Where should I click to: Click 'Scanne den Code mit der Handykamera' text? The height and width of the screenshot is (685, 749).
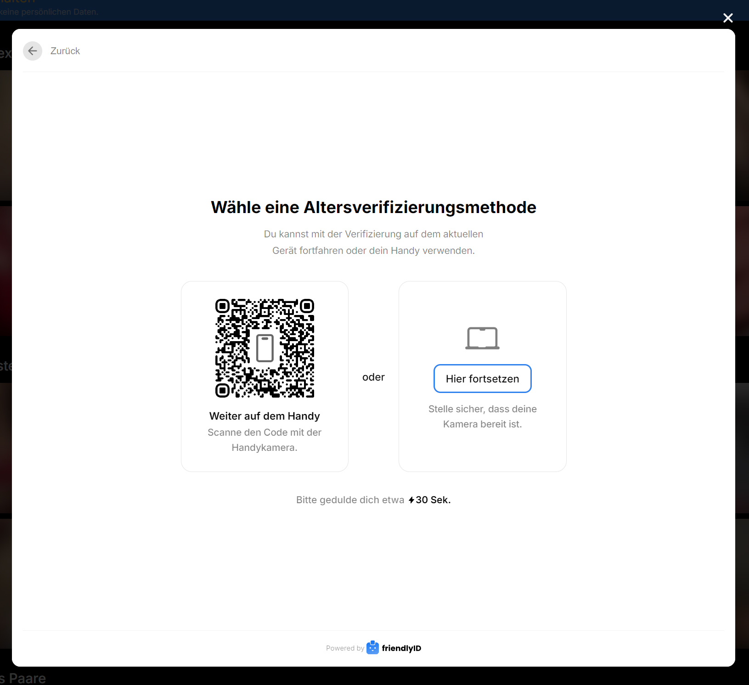tap(265, 440)
